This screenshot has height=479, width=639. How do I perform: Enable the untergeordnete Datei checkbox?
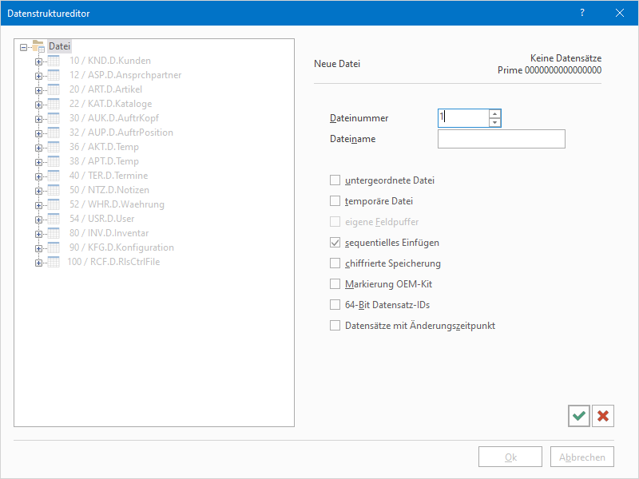(335, 180)
